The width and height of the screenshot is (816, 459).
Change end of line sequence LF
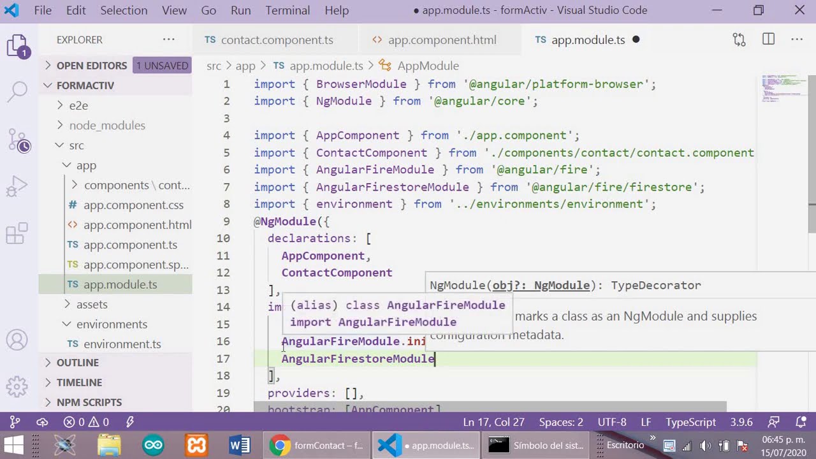point(646,422)
